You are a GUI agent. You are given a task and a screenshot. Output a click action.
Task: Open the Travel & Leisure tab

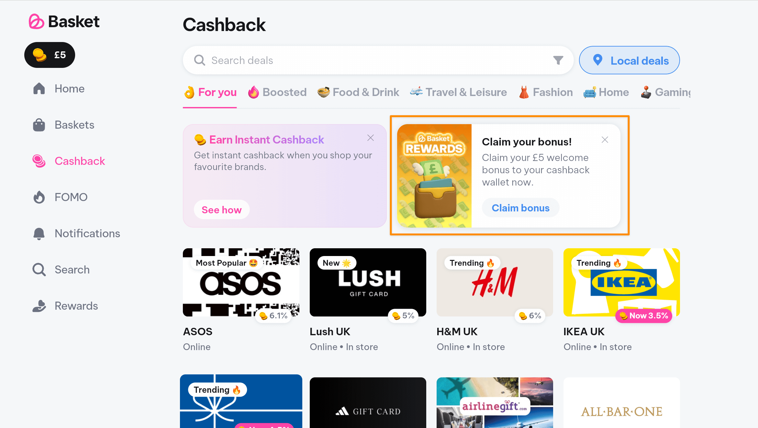pos(458,92)
